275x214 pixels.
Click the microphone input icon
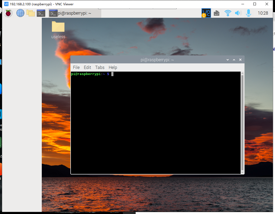[x=249, y=13]
